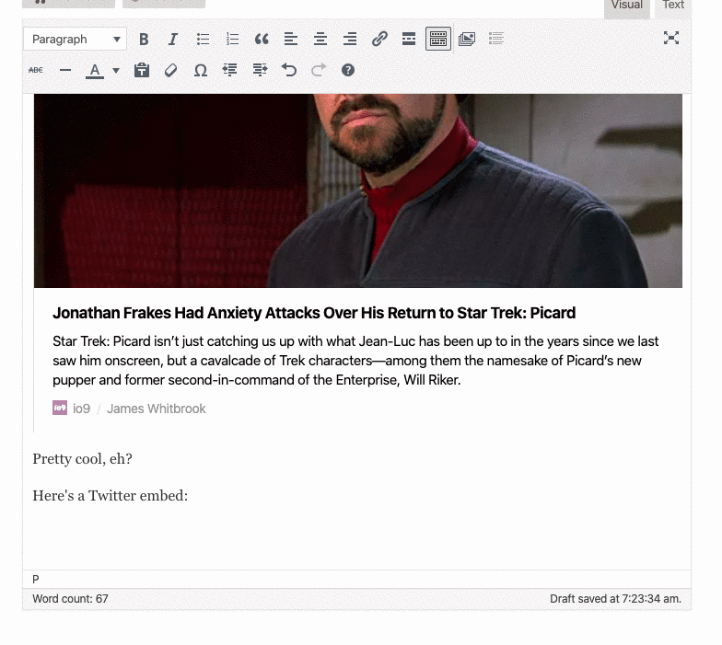The image size is (722, 645).
Task: Place cursor in 'Pretty cool, eh?' line
Action: point(83,458)
